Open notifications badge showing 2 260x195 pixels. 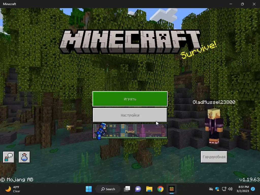[253, 189]
